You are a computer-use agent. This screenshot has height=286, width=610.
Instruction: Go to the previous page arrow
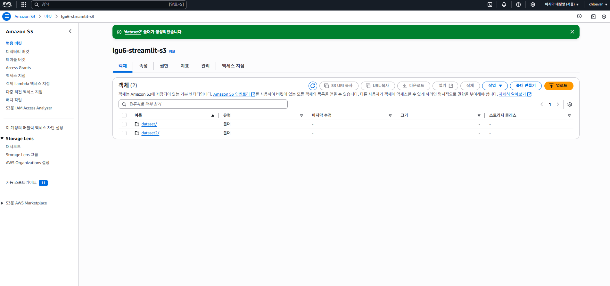542,104
